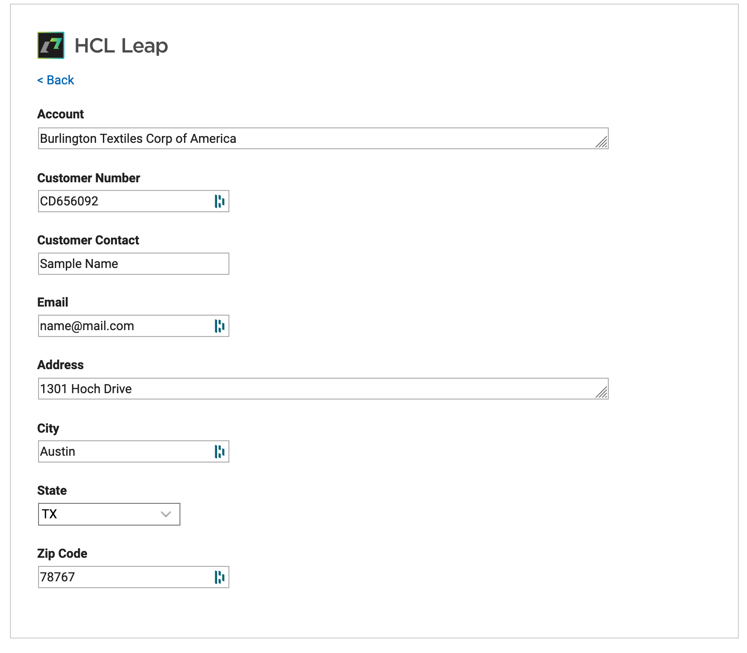The image size is (747, 653).
Task: Click the Email input containing name@mail.com
Action: (134, 326)
